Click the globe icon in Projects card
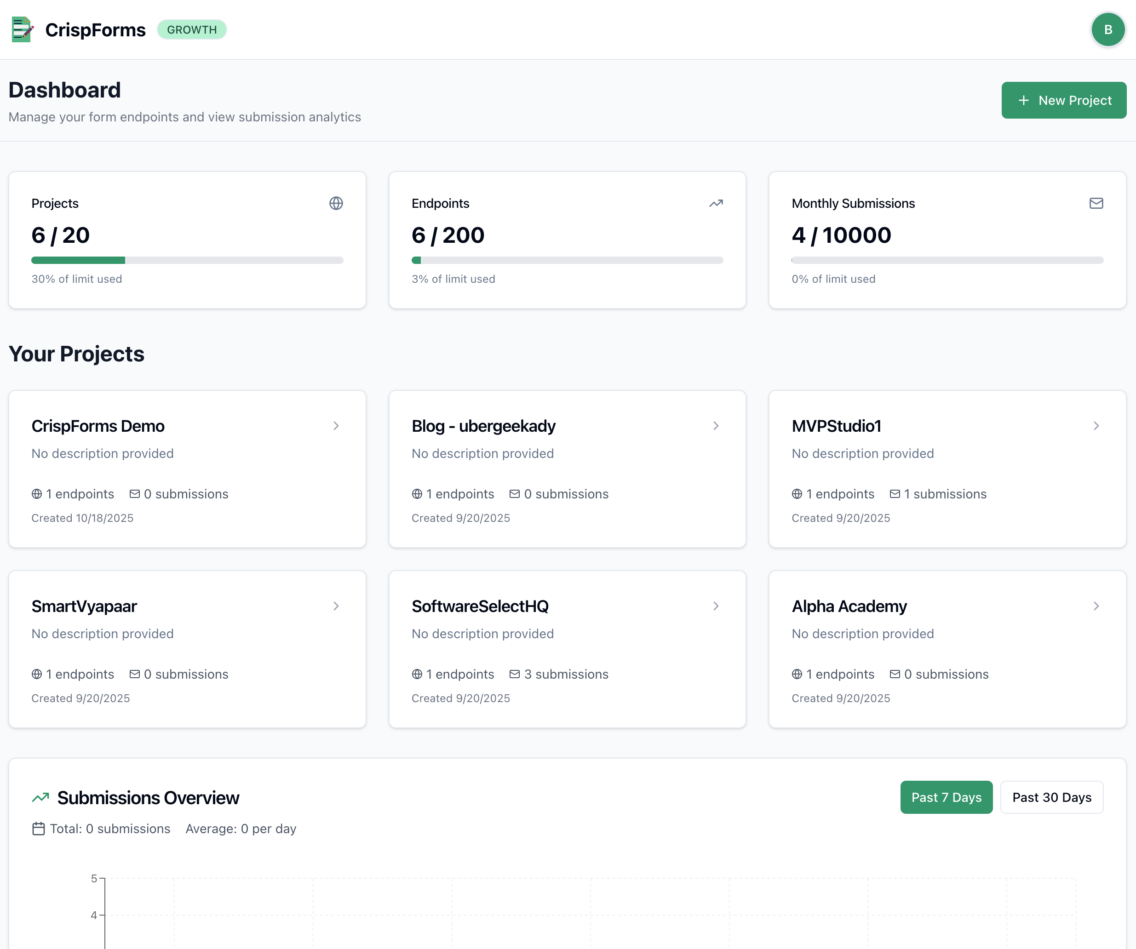The height and width of the screenshot is (949, 1136). pyautogui.click(x=336, y=203)
